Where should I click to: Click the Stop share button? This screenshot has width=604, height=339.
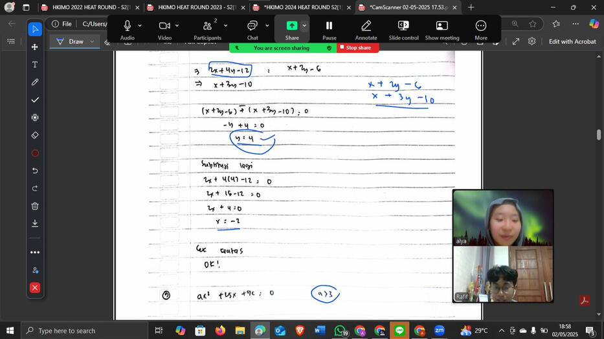coord(357,48)
